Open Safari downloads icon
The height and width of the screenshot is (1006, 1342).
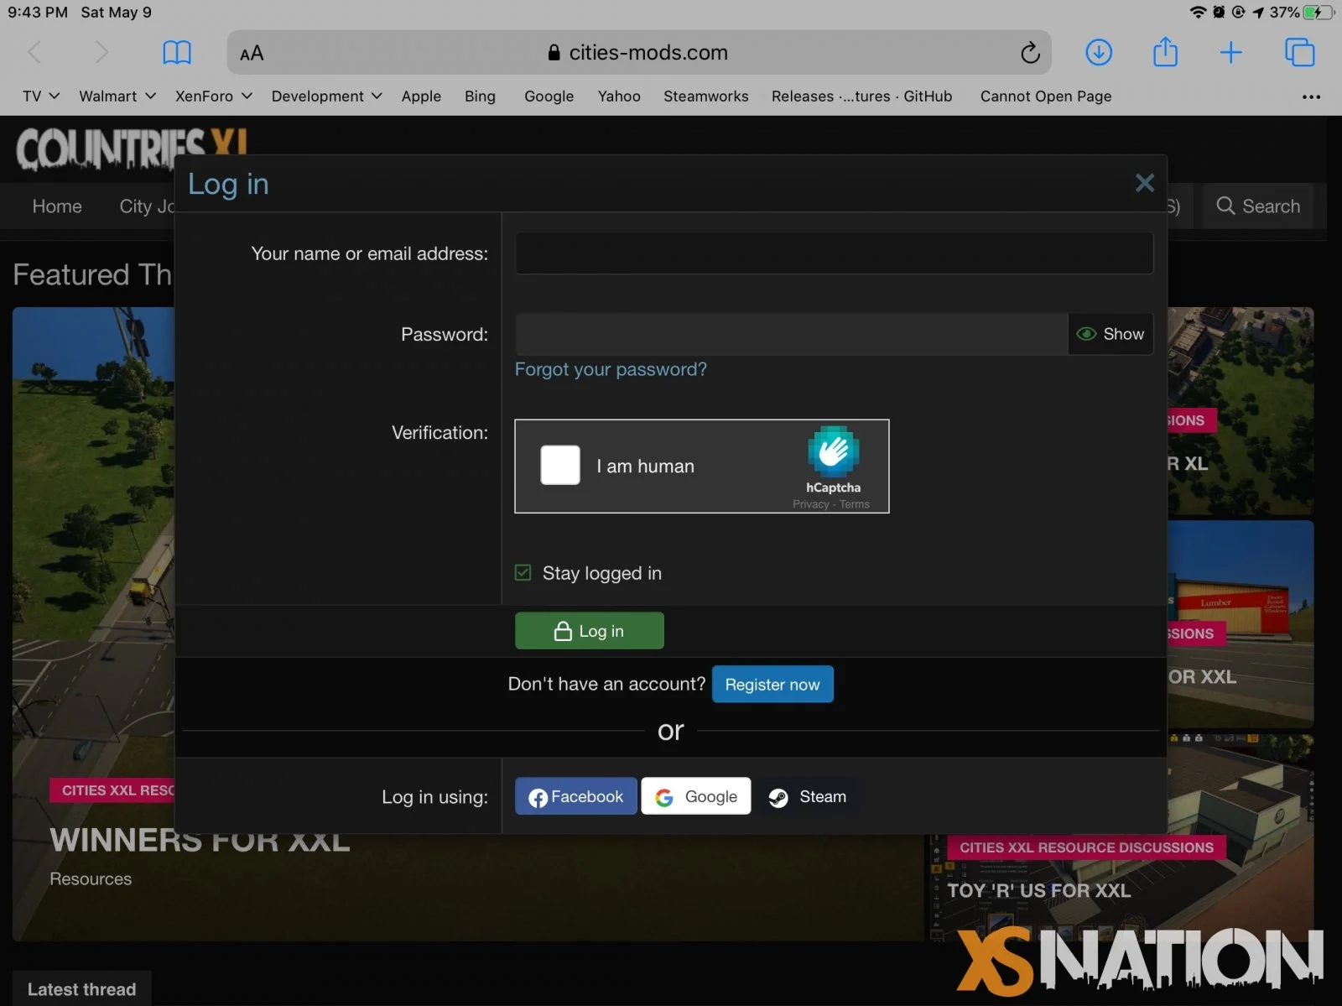1099,53
